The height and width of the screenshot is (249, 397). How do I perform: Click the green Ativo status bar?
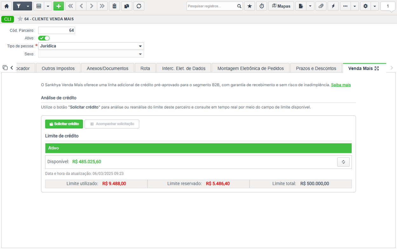pos(198,148)
